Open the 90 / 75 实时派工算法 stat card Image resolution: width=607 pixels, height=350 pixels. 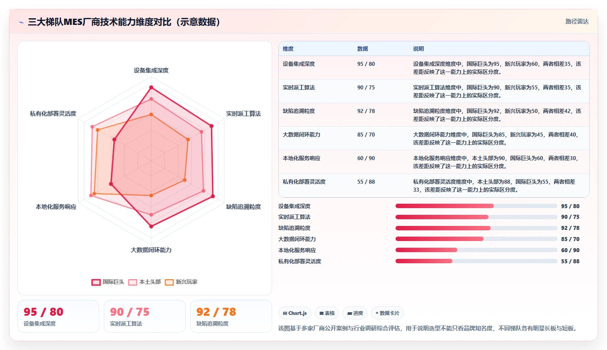[145, 316]
